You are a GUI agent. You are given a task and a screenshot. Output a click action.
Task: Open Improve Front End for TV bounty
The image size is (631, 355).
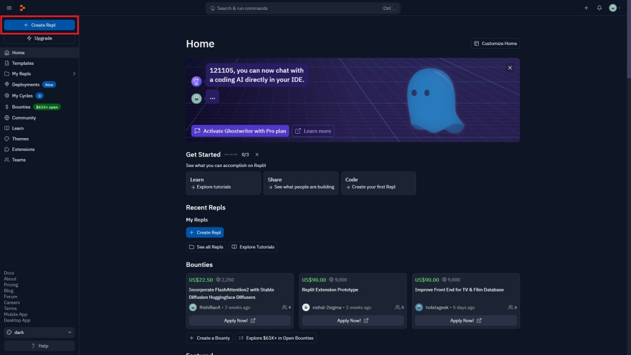(x=459, y=290)
